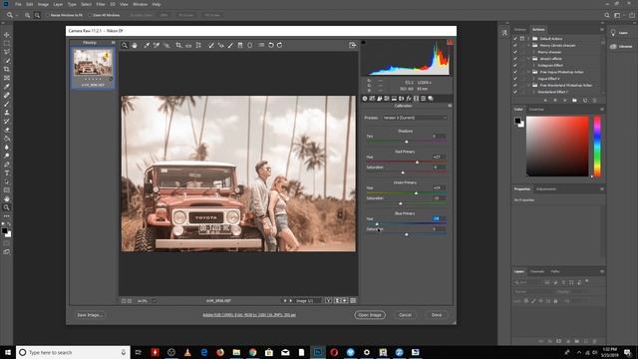Click Done in Camera Raw dialog
The width and height of the screenshot is (638, 359).
click(x=437, y=315)
